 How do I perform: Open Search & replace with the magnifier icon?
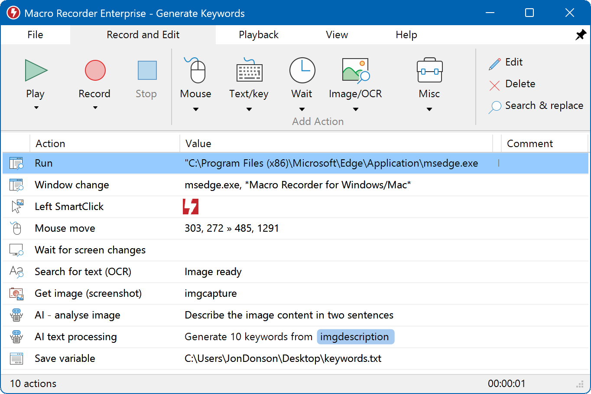coord(494,105)
